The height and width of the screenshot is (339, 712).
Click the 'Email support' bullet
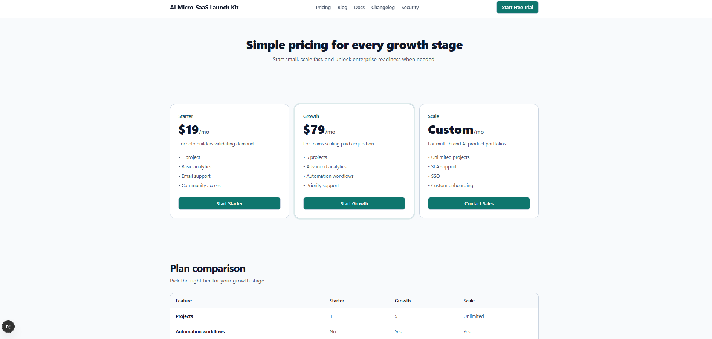coord(195,176)
